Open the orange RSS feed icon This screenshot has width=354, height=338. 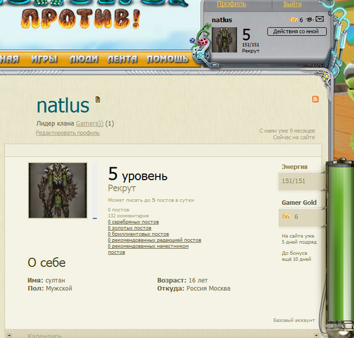tap(315, 99)
